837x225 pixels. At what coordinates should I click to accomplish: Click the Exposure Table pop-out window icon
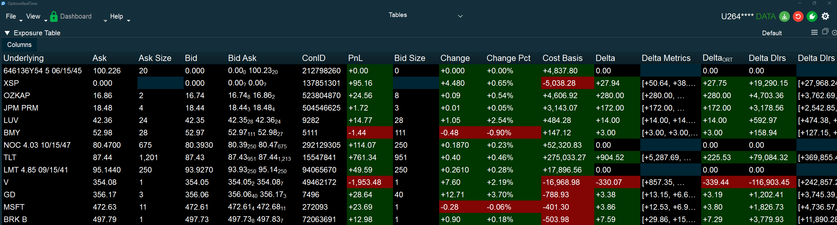[825, 32]
